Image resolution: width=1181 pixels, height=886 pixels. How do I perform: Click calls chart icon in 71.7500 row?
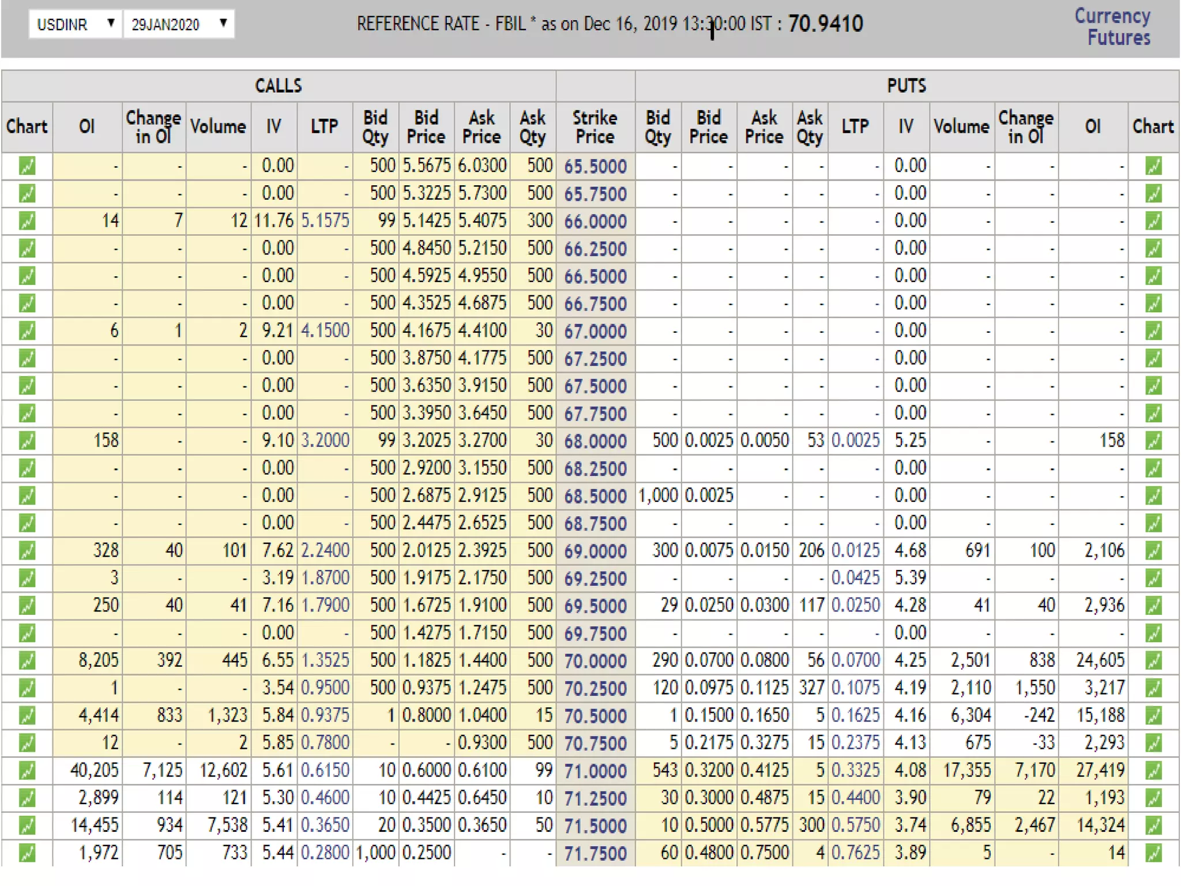[x=27, y=853]
